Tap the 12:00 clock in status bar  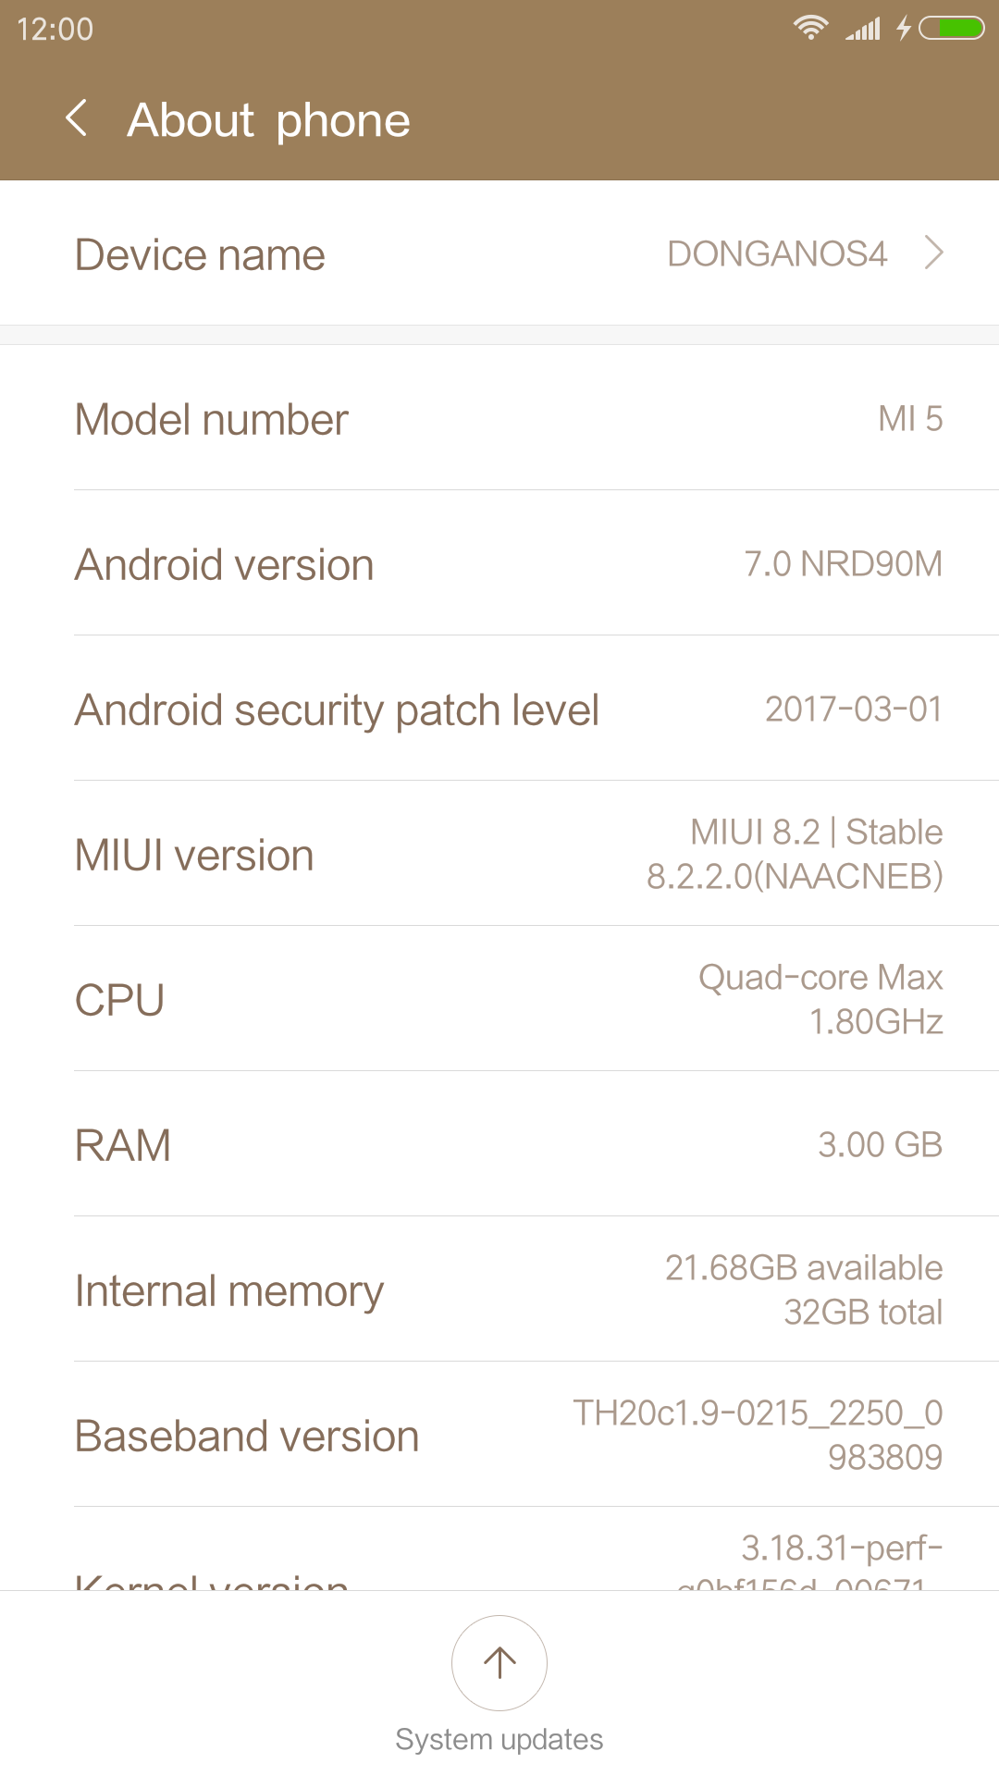pos(55,29)
